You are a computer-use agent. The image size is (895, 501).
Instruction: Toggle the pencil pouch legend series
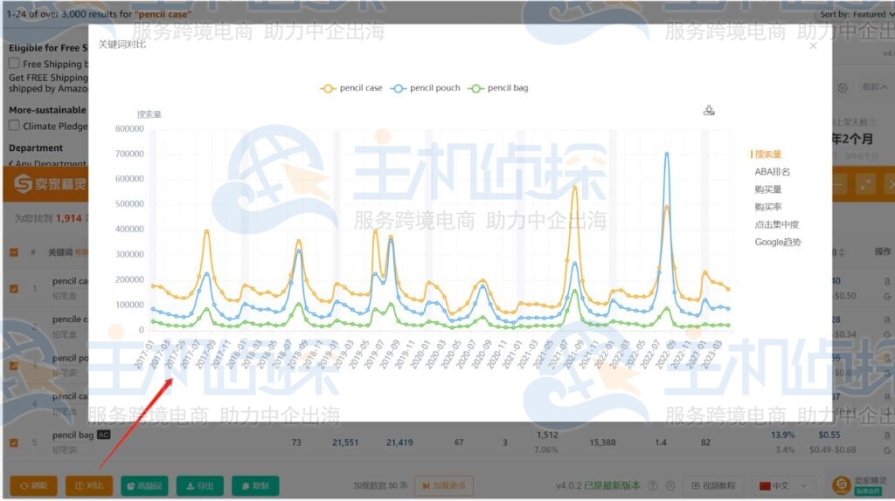(426, 88)
